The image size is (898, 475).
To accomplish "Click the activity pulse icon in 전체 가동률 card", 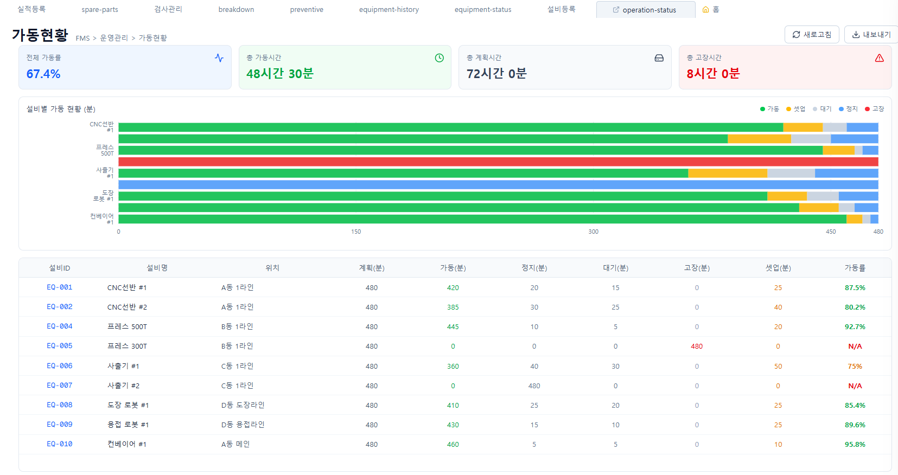I will coord(219,58).
